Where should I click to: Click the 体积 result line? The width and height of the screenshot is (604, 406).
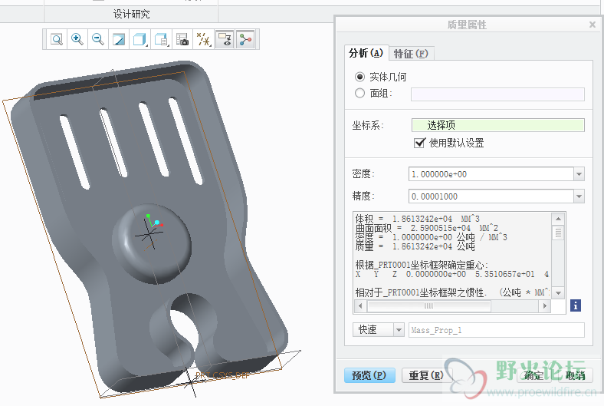[417, 219]
